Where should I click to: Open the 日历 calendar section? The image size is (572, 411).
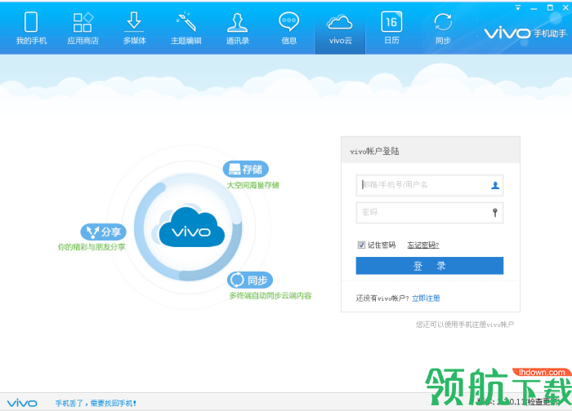pyautogui.click(x=391, y=29)
